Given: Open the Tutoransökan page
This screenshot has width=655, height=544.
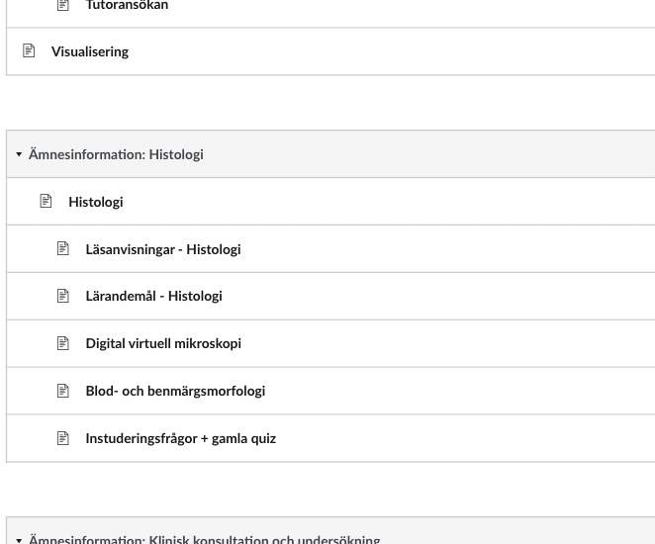Looking at the screenshot, I should [127, 5].
